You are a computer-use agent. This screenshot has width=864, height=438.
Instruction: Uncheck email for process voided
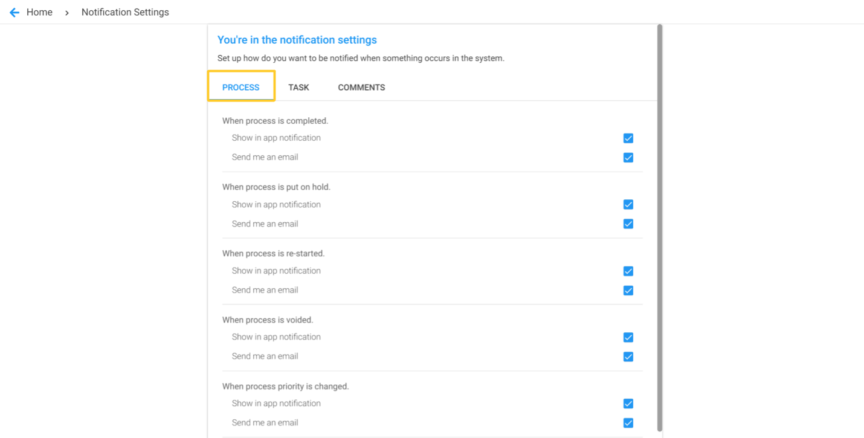tap(628, 356)
